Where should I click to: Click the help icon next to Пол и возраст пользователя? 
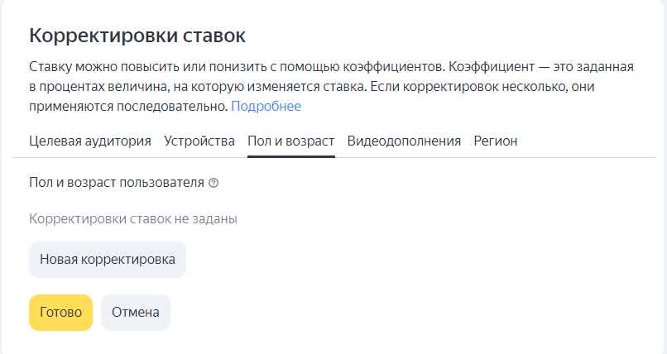[x=214, y=183]
